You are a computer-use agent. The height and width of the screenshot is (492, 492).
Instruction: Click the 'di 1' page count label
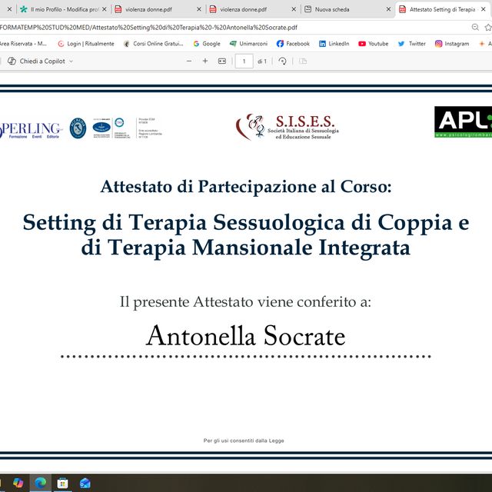coord(262,61)
